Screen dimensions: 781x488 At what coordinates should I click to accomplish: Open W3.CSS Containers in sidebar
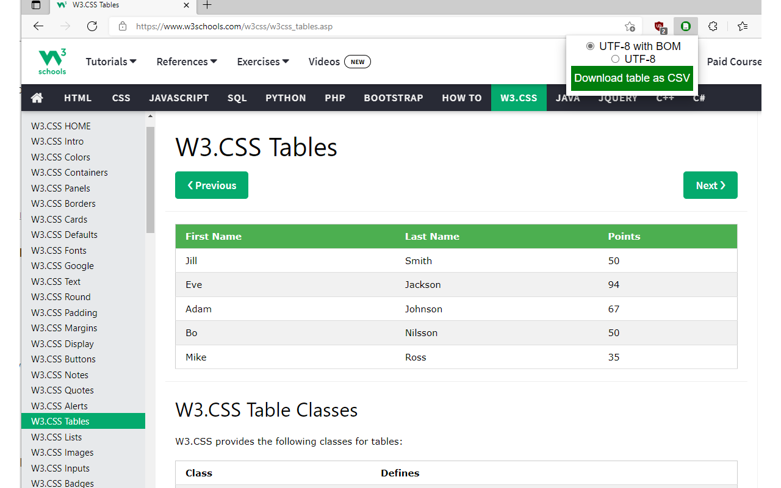[x=83, y=173]
